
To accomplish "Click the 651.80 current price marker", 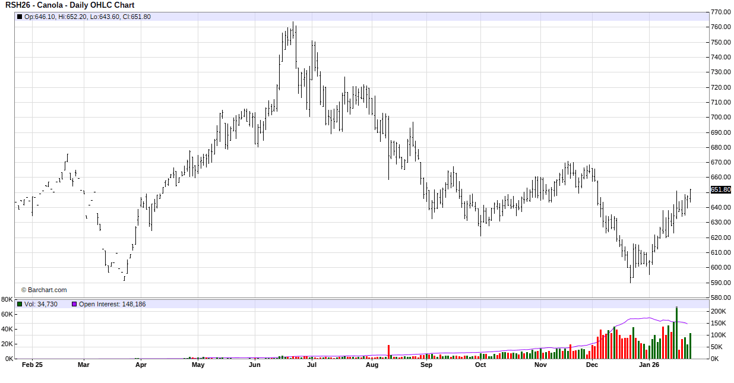I will pyautogui.click(x=720, y=190).
